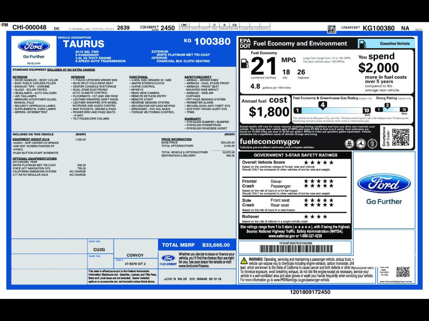Screen dimensions: 429x321
Task: Click the 4.8 gallons per 100 miles value
Action: coord(255,86)
